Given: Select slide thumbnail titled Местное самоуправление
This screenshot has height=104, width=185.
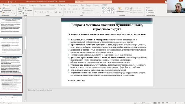Looking at the screenshot, I should pos(11,98).
